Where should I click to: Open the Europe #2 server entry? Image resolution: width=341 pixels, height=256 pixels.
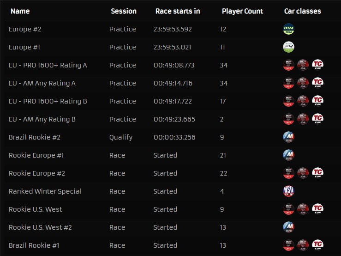coord(25,29)
